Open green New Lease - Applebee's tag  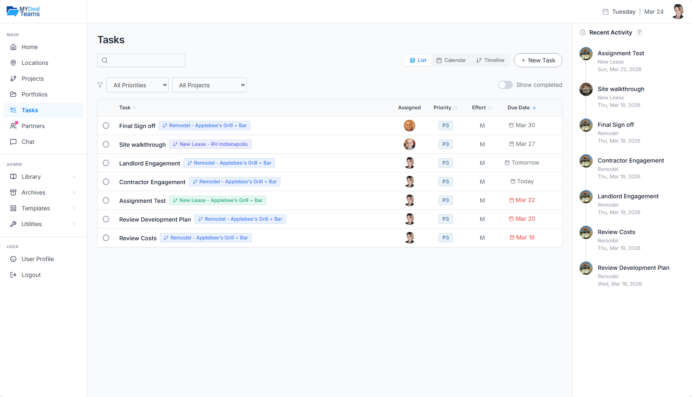point(218,200)
